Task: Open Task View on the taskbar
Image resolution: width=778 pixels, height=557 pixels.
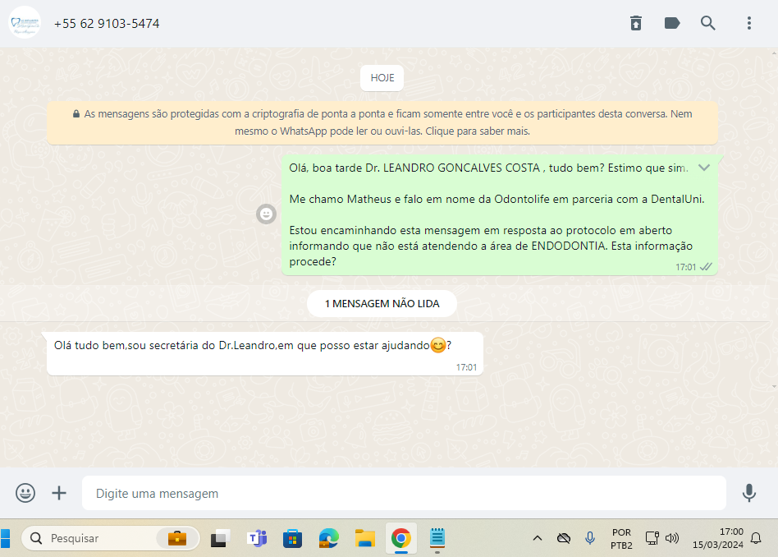Action: pos(220,539)
